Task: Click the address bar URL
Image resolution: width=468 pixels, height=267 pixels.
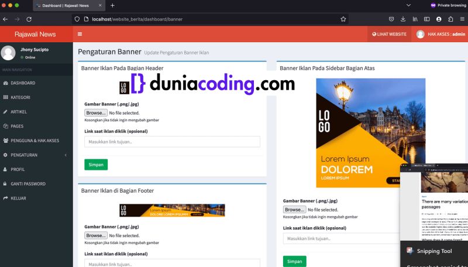Action: pos(137,19)
